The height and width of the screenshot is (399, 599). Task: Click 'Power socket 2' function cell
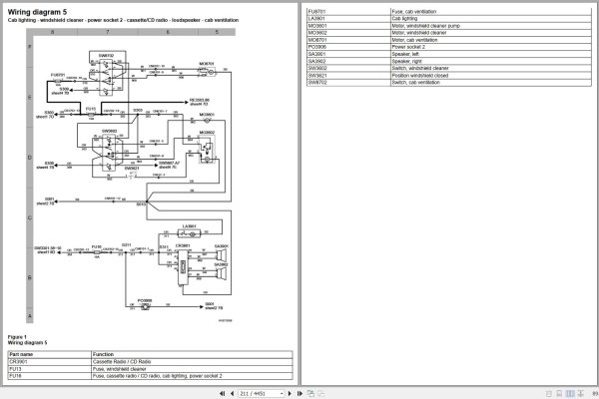coord(491,47)
